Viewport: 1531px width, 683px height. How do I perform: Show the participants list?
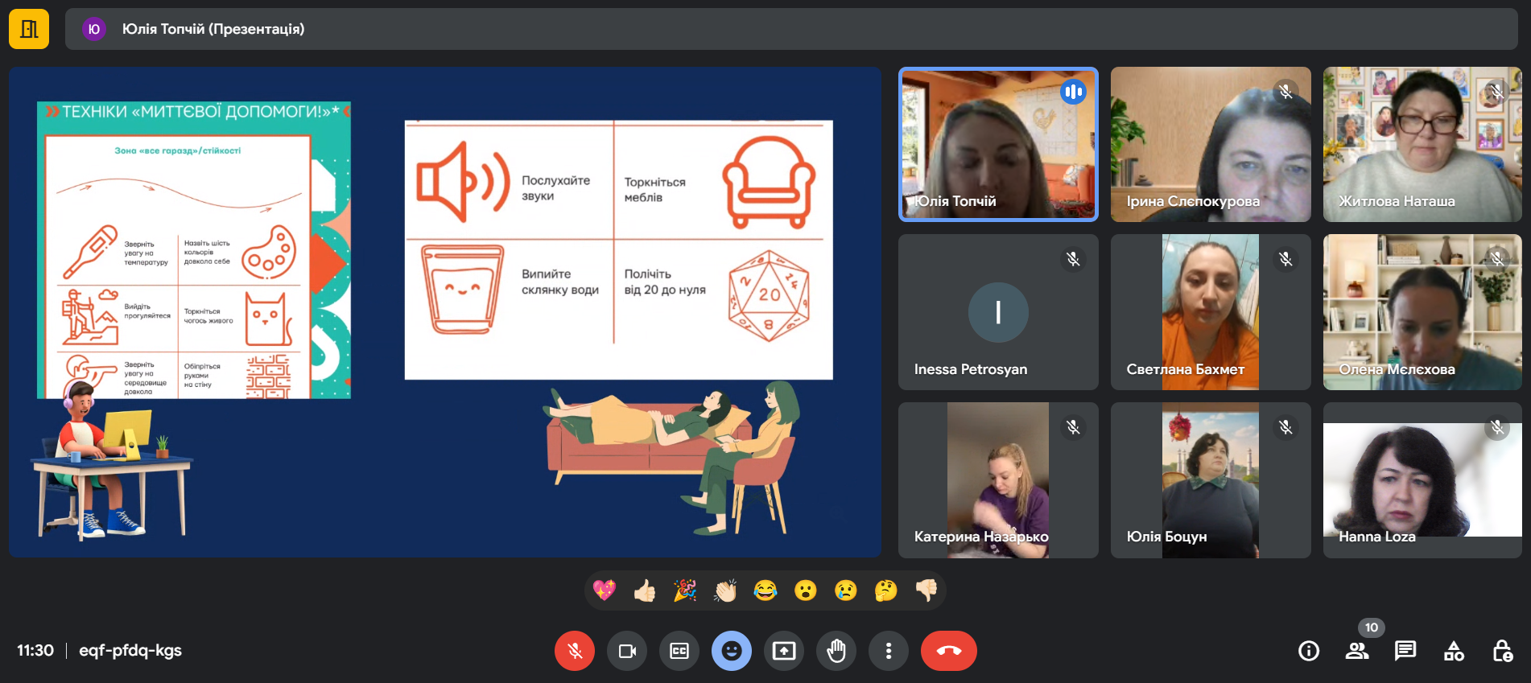pos(1357,651)
